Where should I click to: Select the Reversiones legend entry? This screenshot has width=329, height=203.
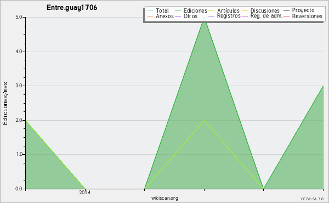pyautogui.click(x=303, y=16)
